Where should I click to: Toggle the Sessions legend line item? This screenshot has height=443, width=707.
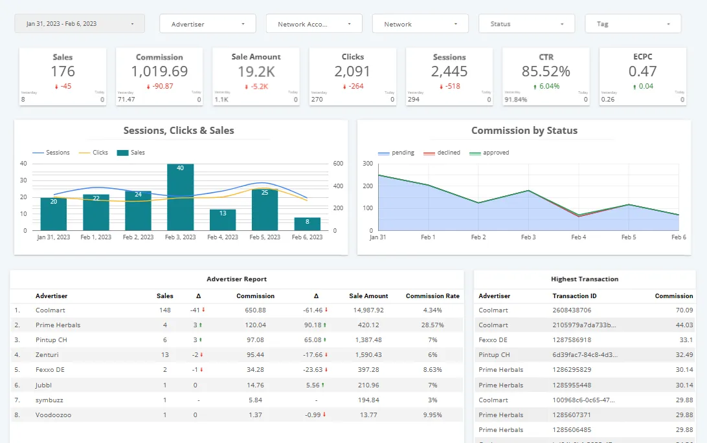point(50,153)
